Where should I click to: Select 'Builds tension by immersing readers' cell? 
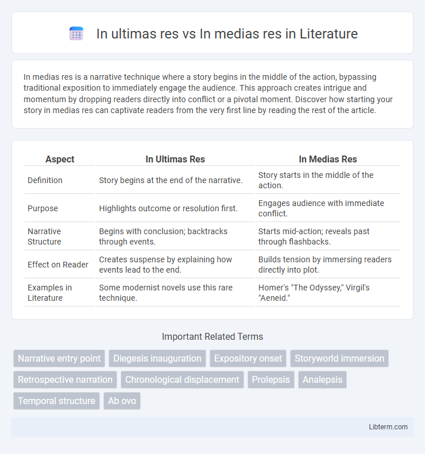(328, 265)
